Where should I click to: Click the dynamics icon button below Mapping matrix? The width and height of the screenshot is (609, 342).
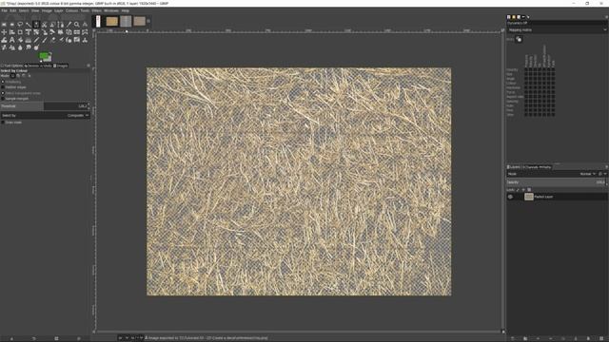(519, 39)
